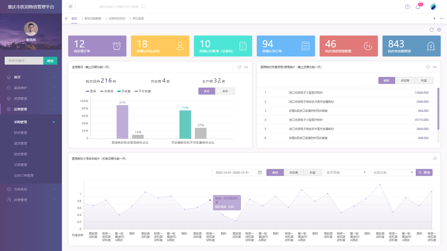Screen dimensions: 447x251
Task: Toggle the 医保 legend series in chart
Action: 91,91
